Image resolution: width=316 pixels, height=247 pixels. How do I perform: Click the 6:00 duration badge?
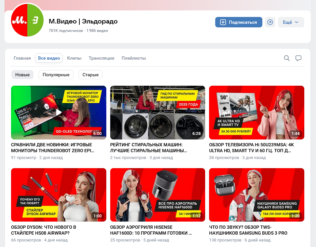click(x=98, y=134)
